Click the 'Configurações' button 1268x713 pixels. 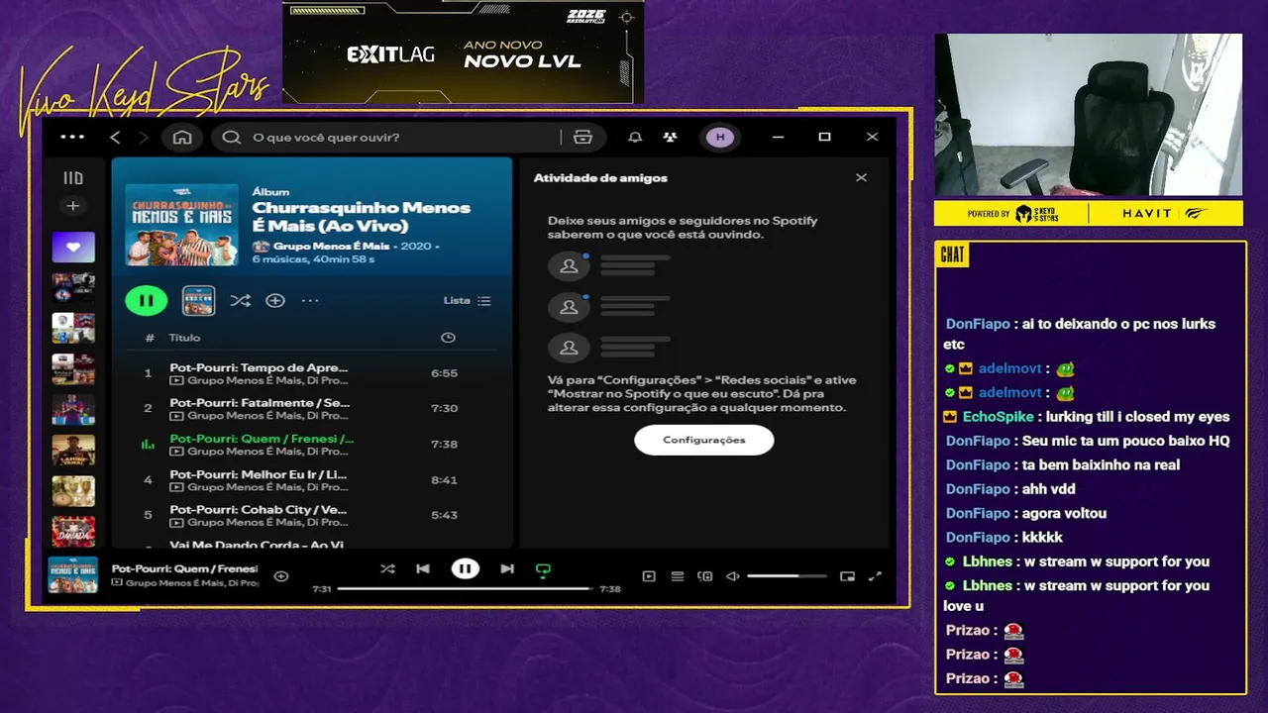[704, 440]
